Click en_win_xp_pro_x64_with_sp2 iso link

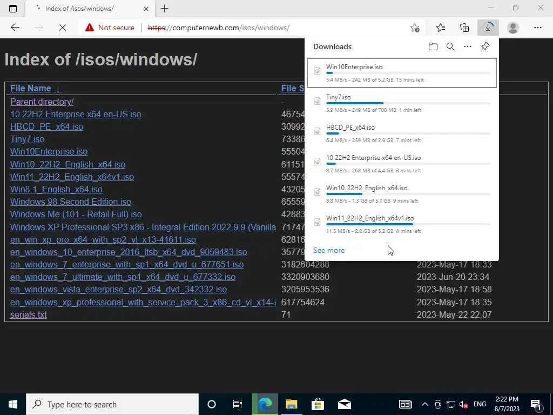(x=103, y=239)
